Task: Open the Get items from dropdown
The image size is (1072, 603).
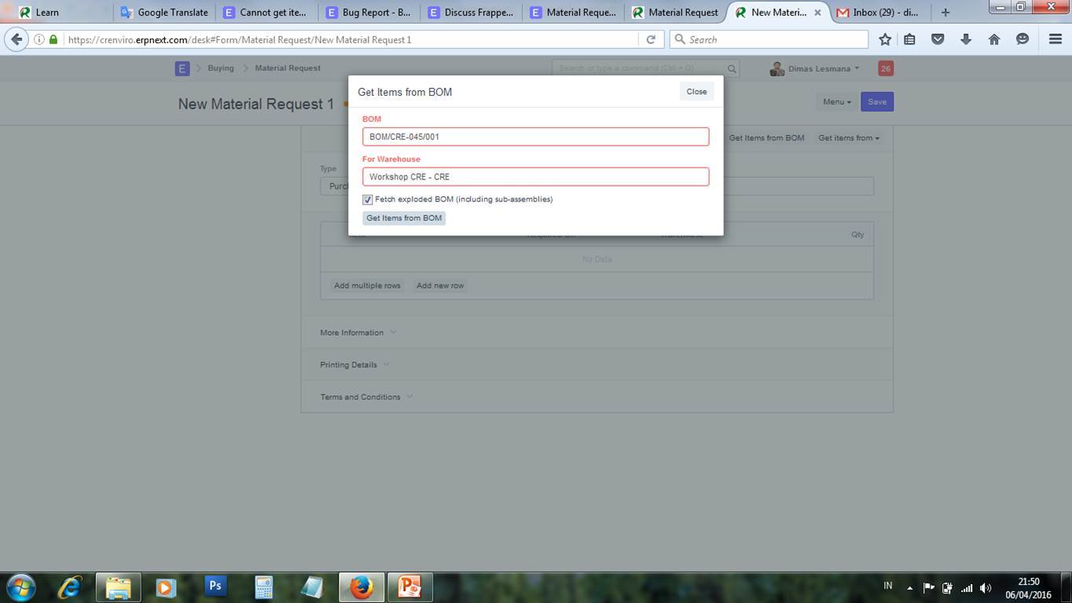Action: tap(849, 138)
